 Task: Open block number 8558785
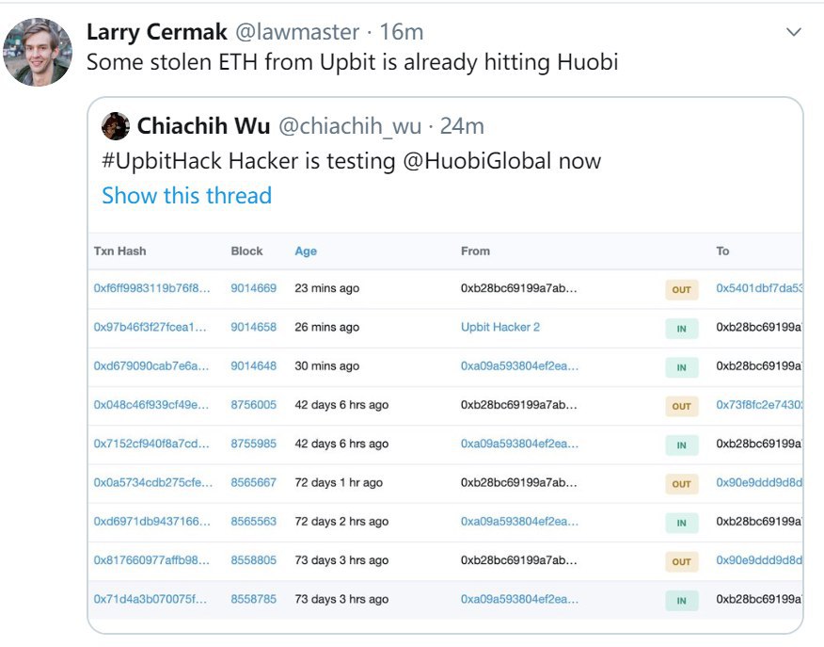coord(254,599)
